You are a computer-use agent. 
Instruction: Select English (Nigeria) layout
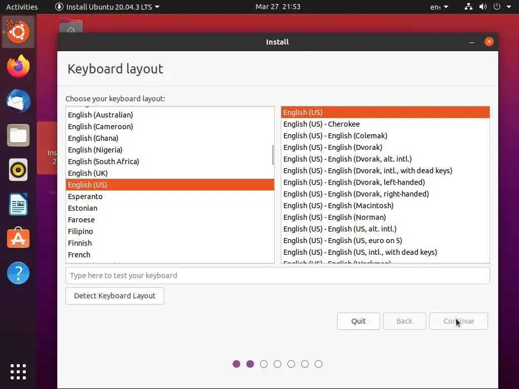click(170, 150)
